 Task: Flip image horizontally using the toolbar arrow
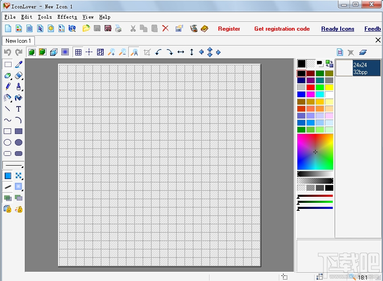181,52
